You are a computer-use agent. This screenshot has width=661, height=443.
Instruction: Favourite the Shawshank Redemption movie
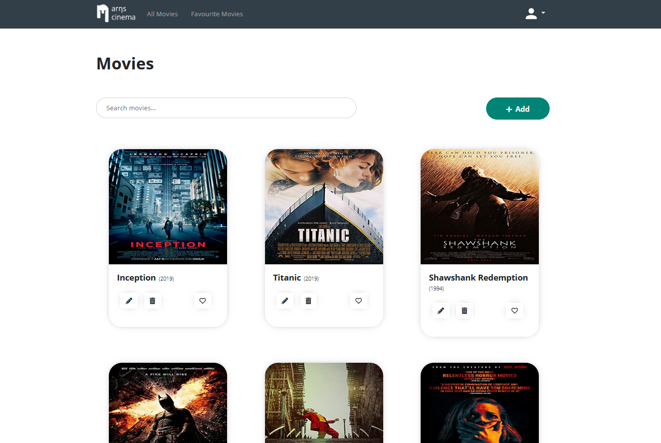515,311
